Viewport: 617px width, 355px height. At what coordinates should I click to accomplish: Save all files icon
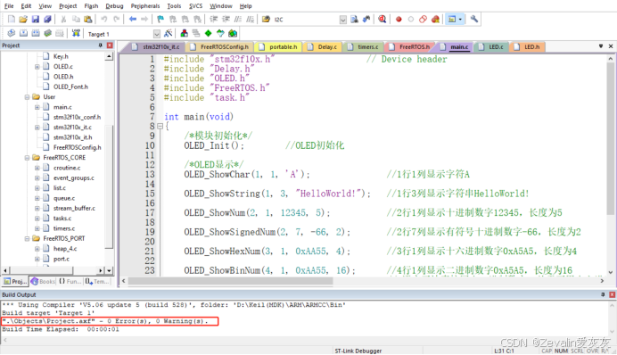[x=47, y=19]
